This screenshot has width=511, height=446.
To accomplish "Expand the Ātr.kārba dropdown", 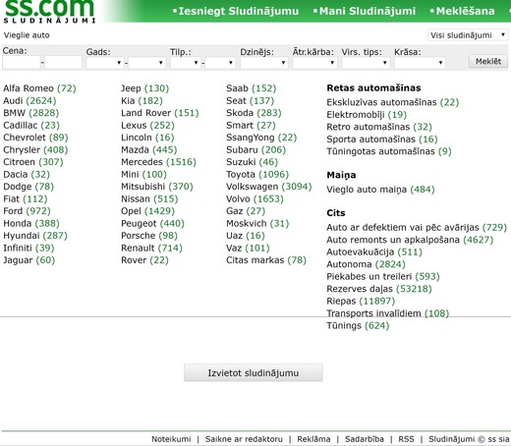I will coord(314,63).
